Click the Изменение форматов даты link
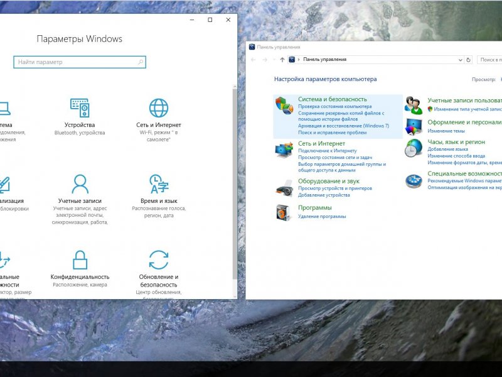Viewport: 502px width, 377px height. 465,163
